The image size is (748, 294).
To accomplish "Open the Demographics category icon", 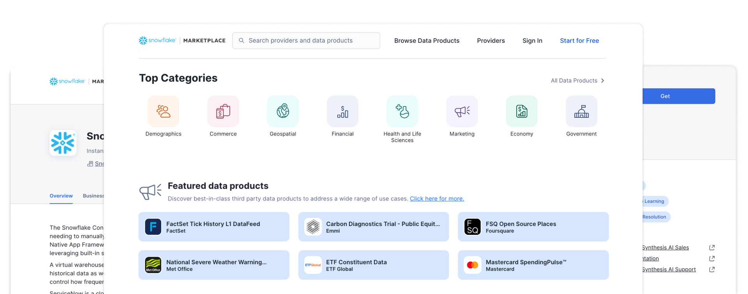I will click(x=163, y=111).
